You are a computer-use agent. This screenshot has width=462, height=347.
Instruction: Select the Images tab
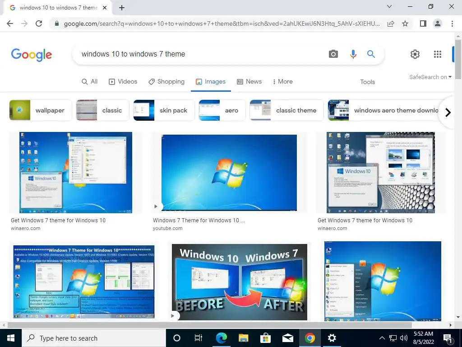tap(211, 82)
